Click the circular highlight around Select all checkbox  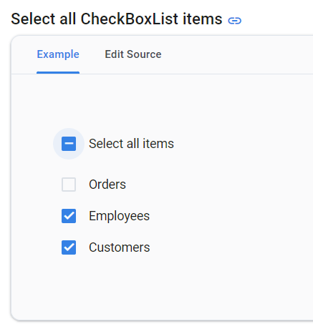pos(69,144)
